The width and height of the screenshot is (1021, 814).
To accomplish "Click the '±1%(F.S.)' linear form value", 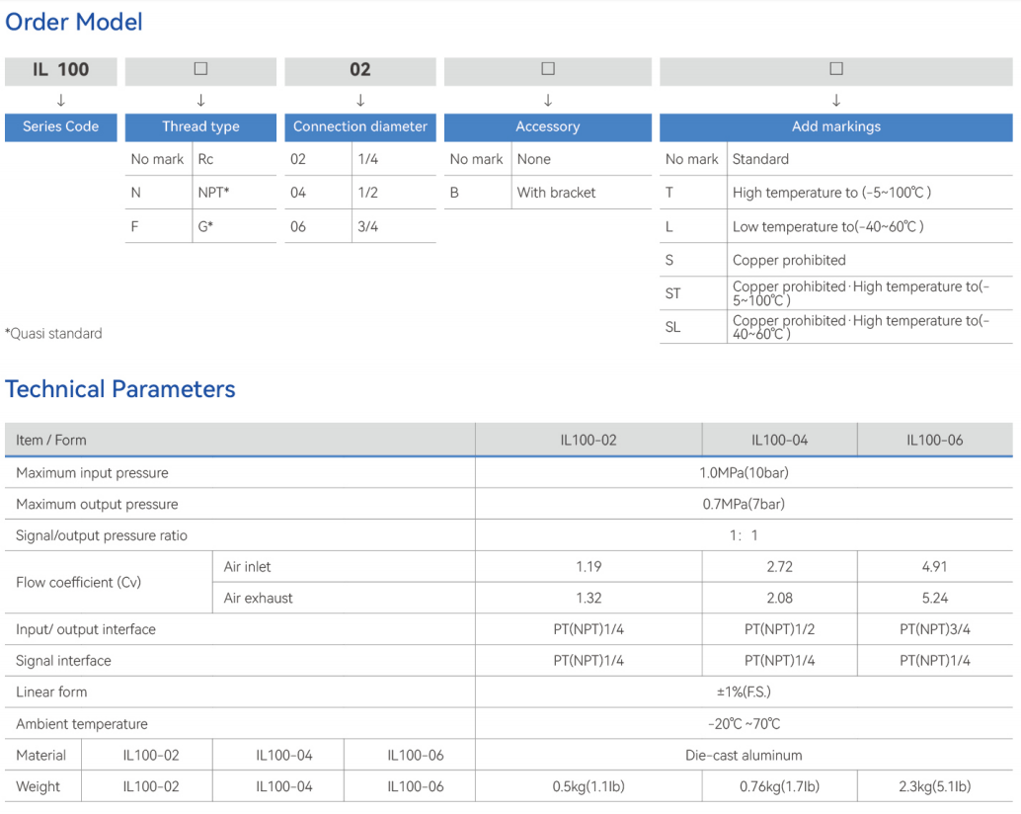I will click(x=744, y=692).
